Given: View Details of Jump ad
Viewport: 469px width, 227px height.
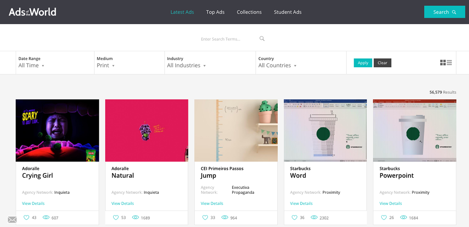Looking at the screenshot, I should point(212,203).
